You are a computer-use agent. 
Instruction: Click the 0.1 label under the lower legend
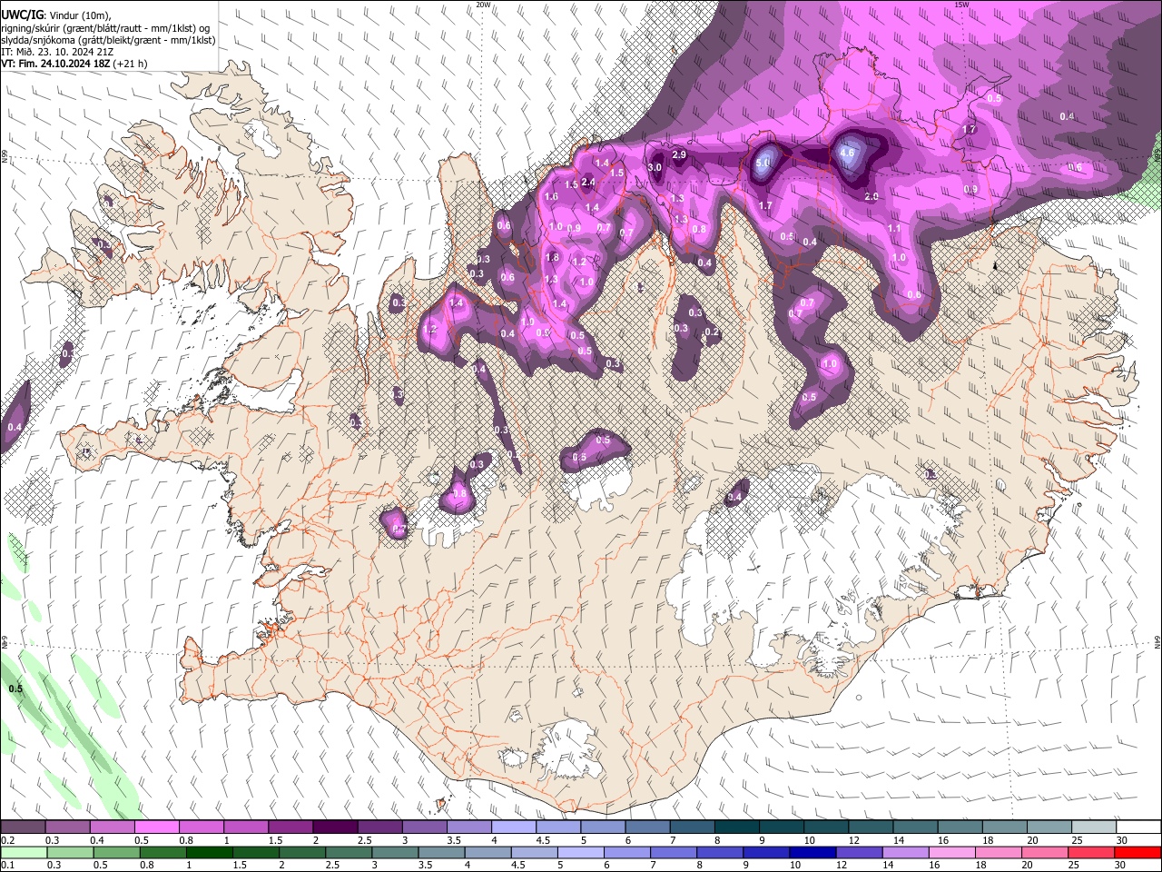click(7, 866)
